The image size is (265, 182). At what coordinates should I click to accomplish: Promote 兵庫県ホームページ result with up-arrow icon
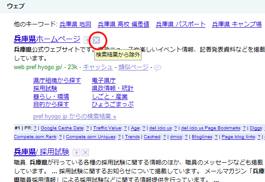[87, 40]
